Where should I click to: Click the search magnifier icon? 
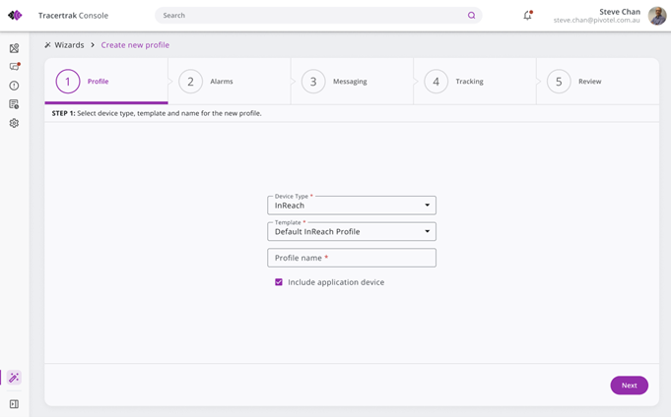pyautogui.click(x=471, y=16)
